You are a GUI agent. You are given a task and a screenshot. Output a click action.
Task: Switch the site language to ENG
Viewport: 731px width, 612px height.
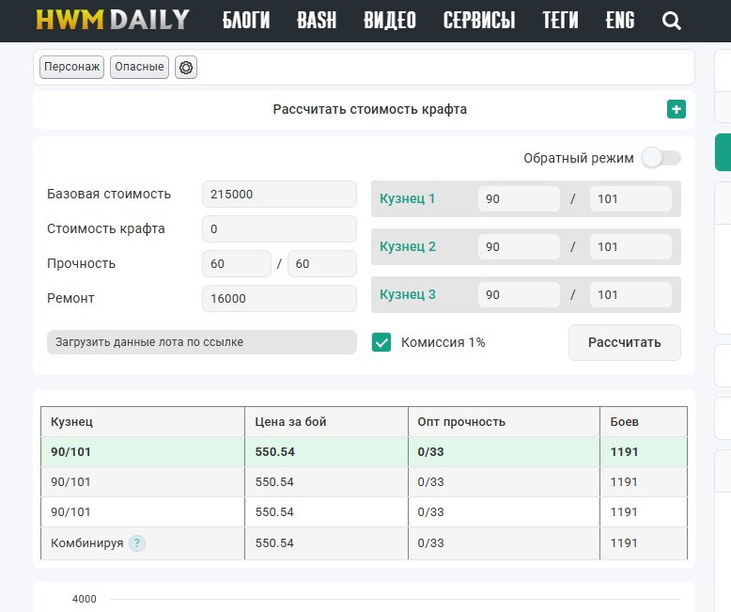(620, 21)
